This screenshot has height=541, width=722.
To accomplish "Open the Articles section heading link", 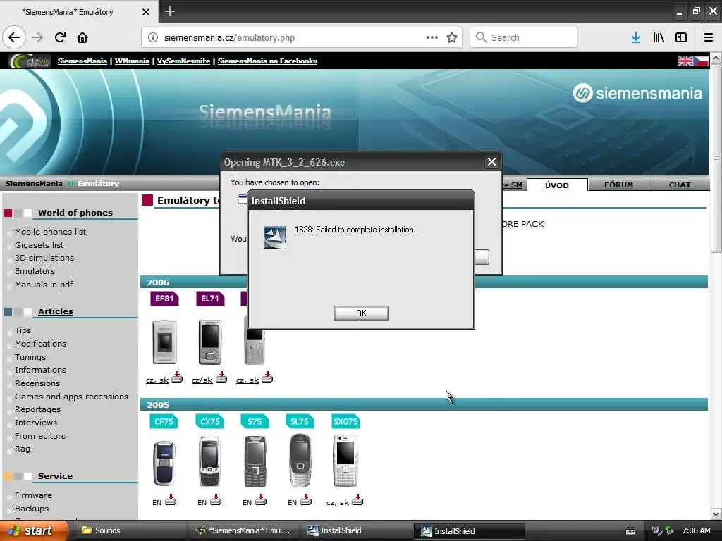I will tap(56, 311).
